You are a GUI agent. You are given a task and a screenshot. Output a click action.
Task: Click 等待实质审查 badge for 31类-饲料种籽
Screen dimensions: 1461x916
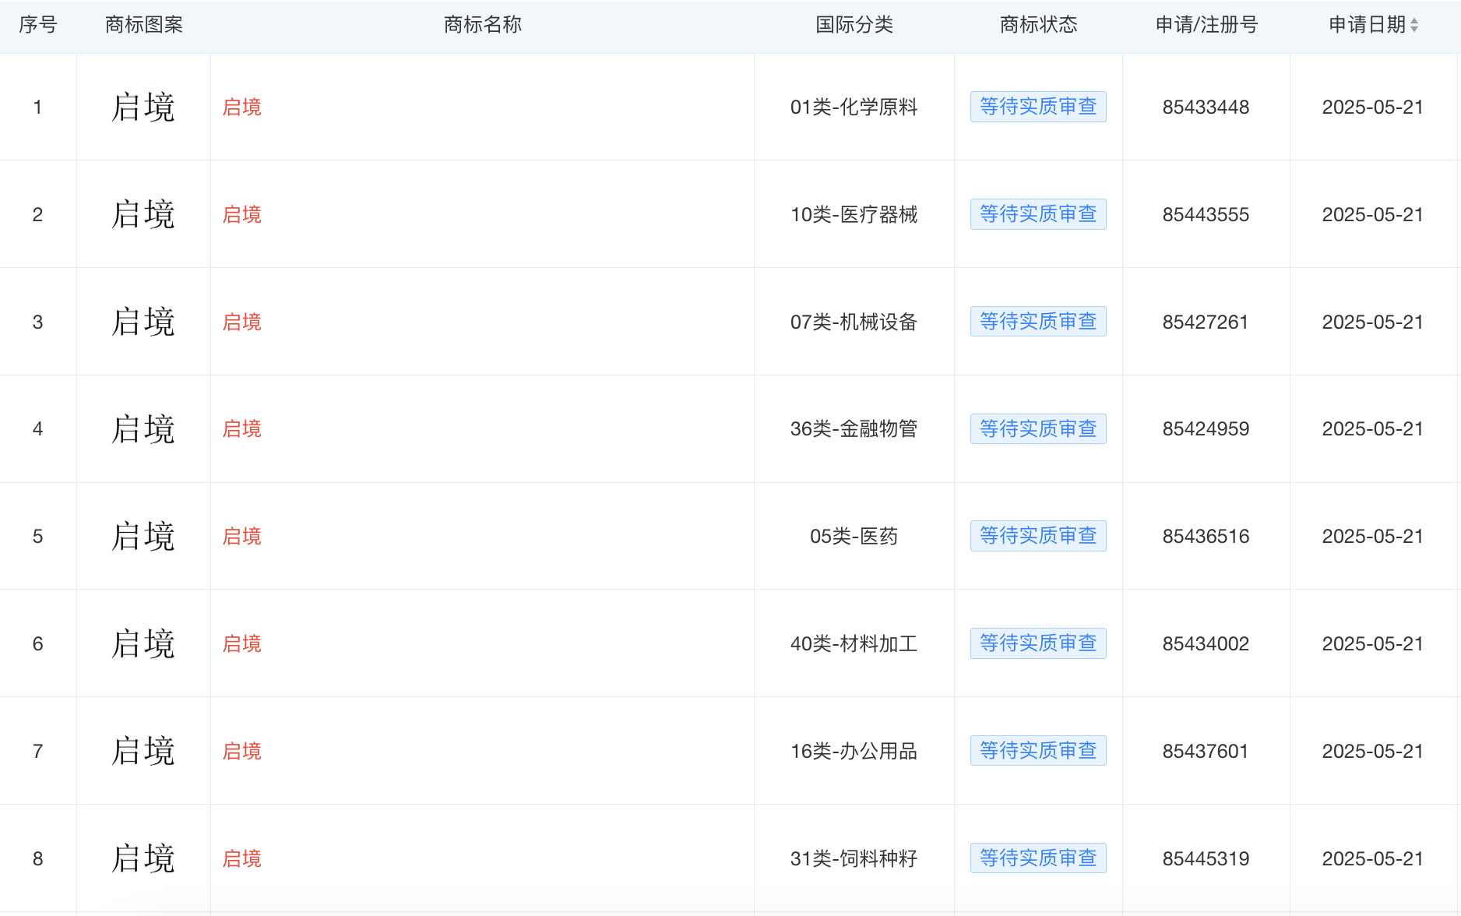tap(1038, 858)
